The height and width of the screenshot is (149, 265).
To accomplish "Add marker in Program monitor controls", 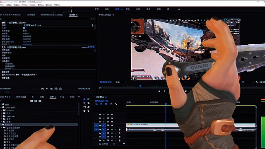I will [159, 91].
